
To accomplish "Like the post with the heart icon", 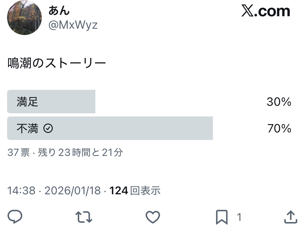I will (x=153, y=217).
